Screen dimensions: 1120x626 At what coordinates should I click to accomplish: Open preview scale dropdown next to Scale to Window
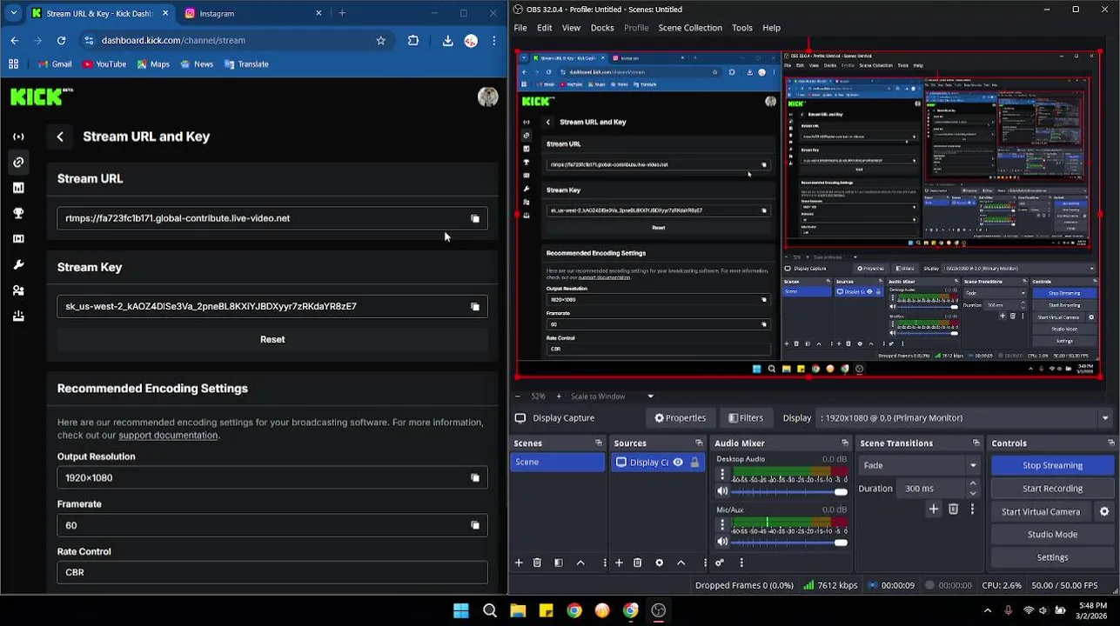click(650, 396)
